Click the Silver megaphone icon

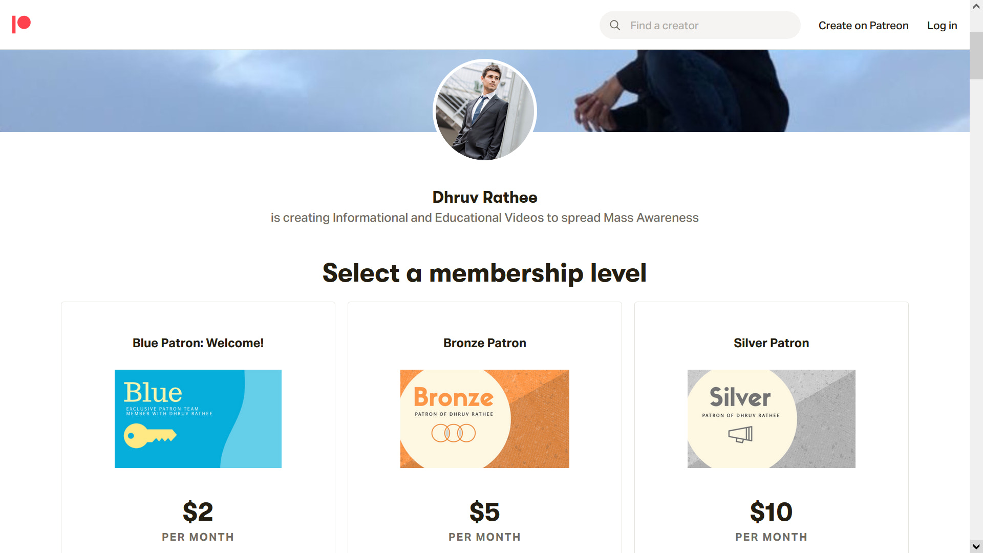click(x=740, y=435)
